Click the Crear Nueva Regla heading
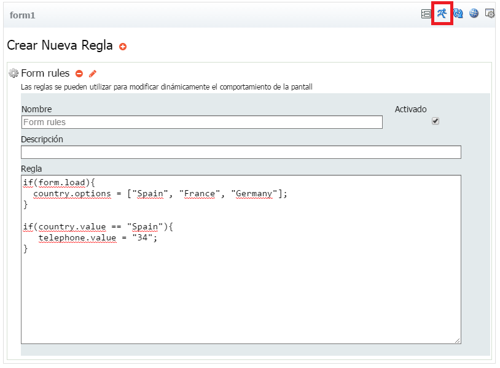This screenshot has height=368, width=500. (60, 45)
